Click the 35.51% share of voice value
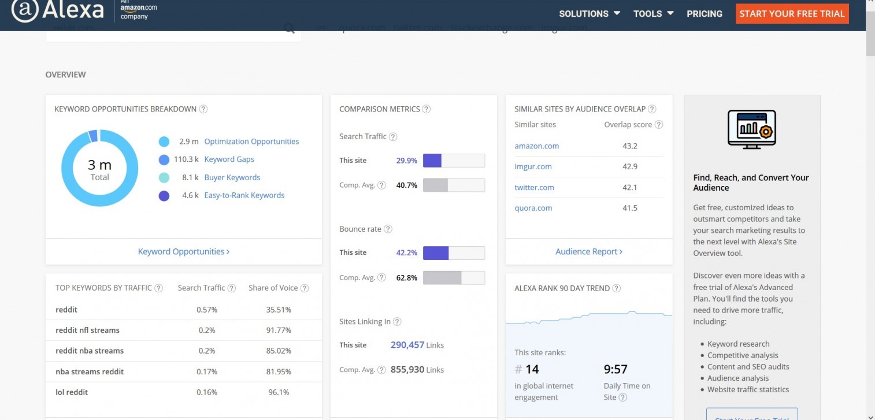The width and height of the screenshot is (875, 420). coord(279,310)
